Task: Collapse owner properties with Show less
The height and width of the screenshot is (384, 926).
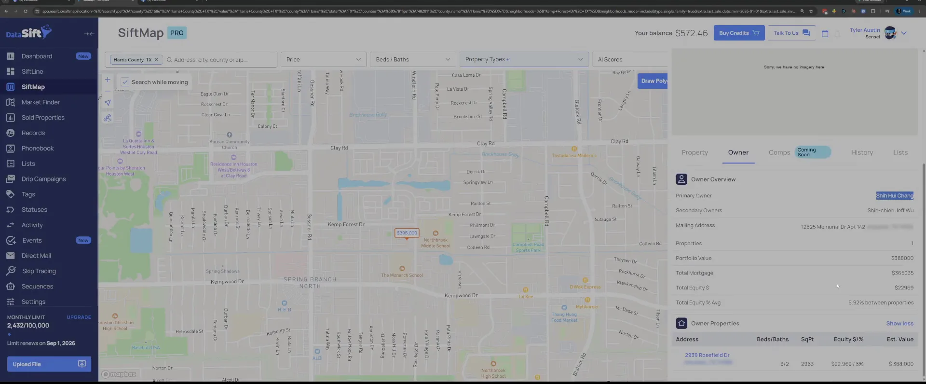Action: pyautogui.click(x=899, y=324)
